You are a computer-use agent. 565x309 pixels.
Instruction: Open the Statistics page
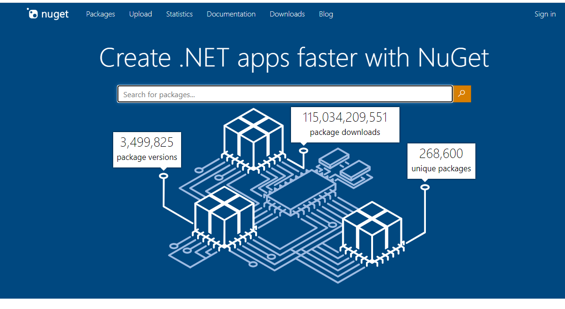click(x=179, y=14)
